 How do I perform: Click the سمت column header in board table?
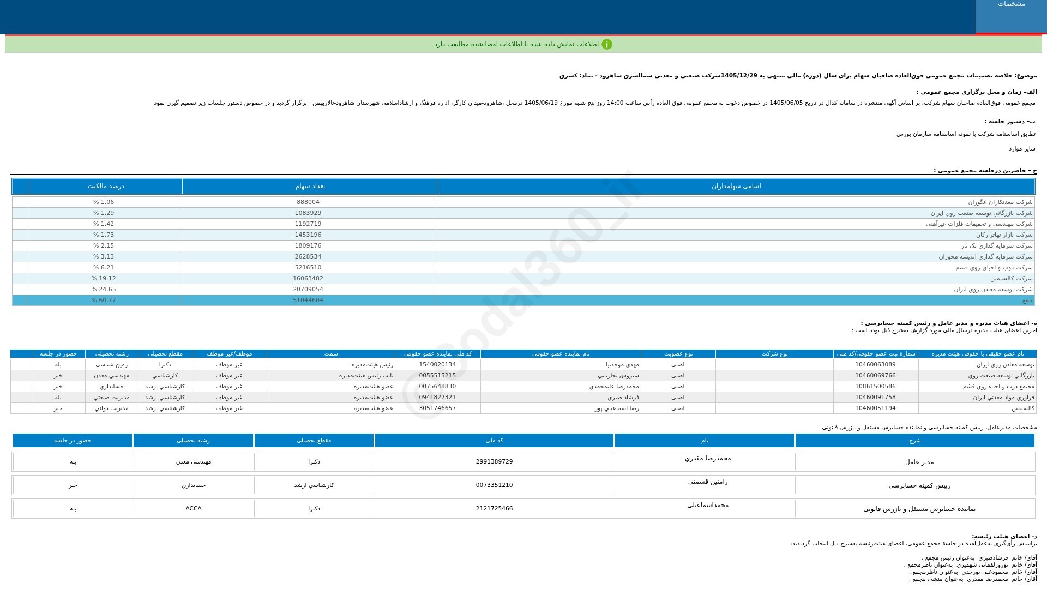(331, 353)
